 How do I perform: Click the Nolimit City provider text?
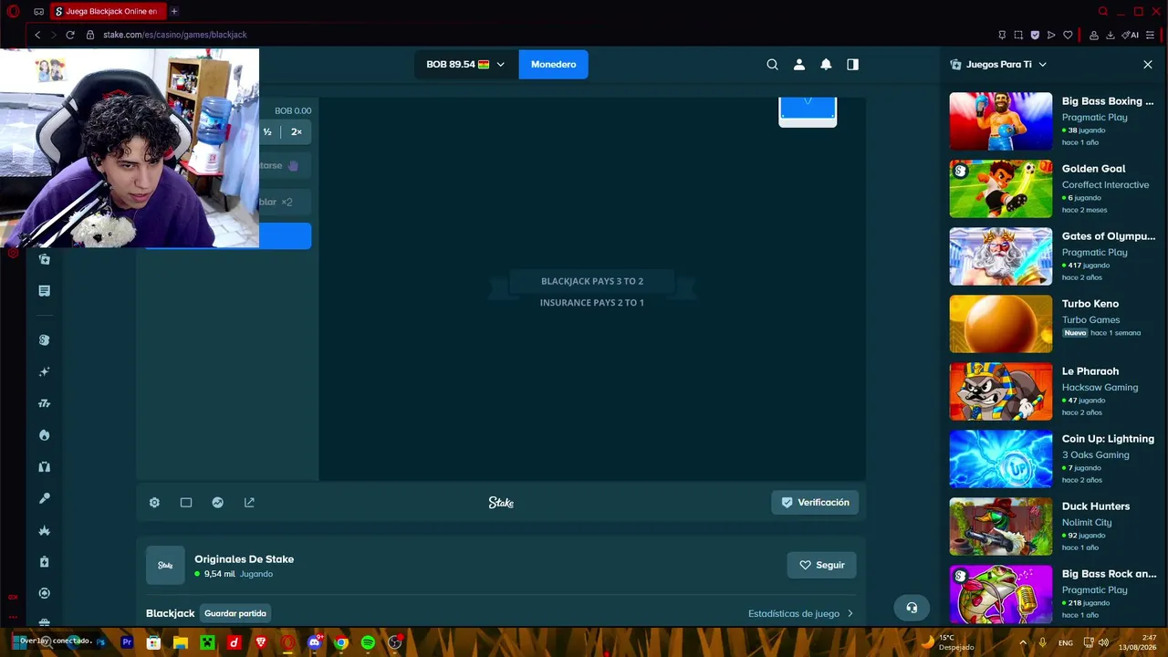pyautogui.click(x=1086, y=523)
